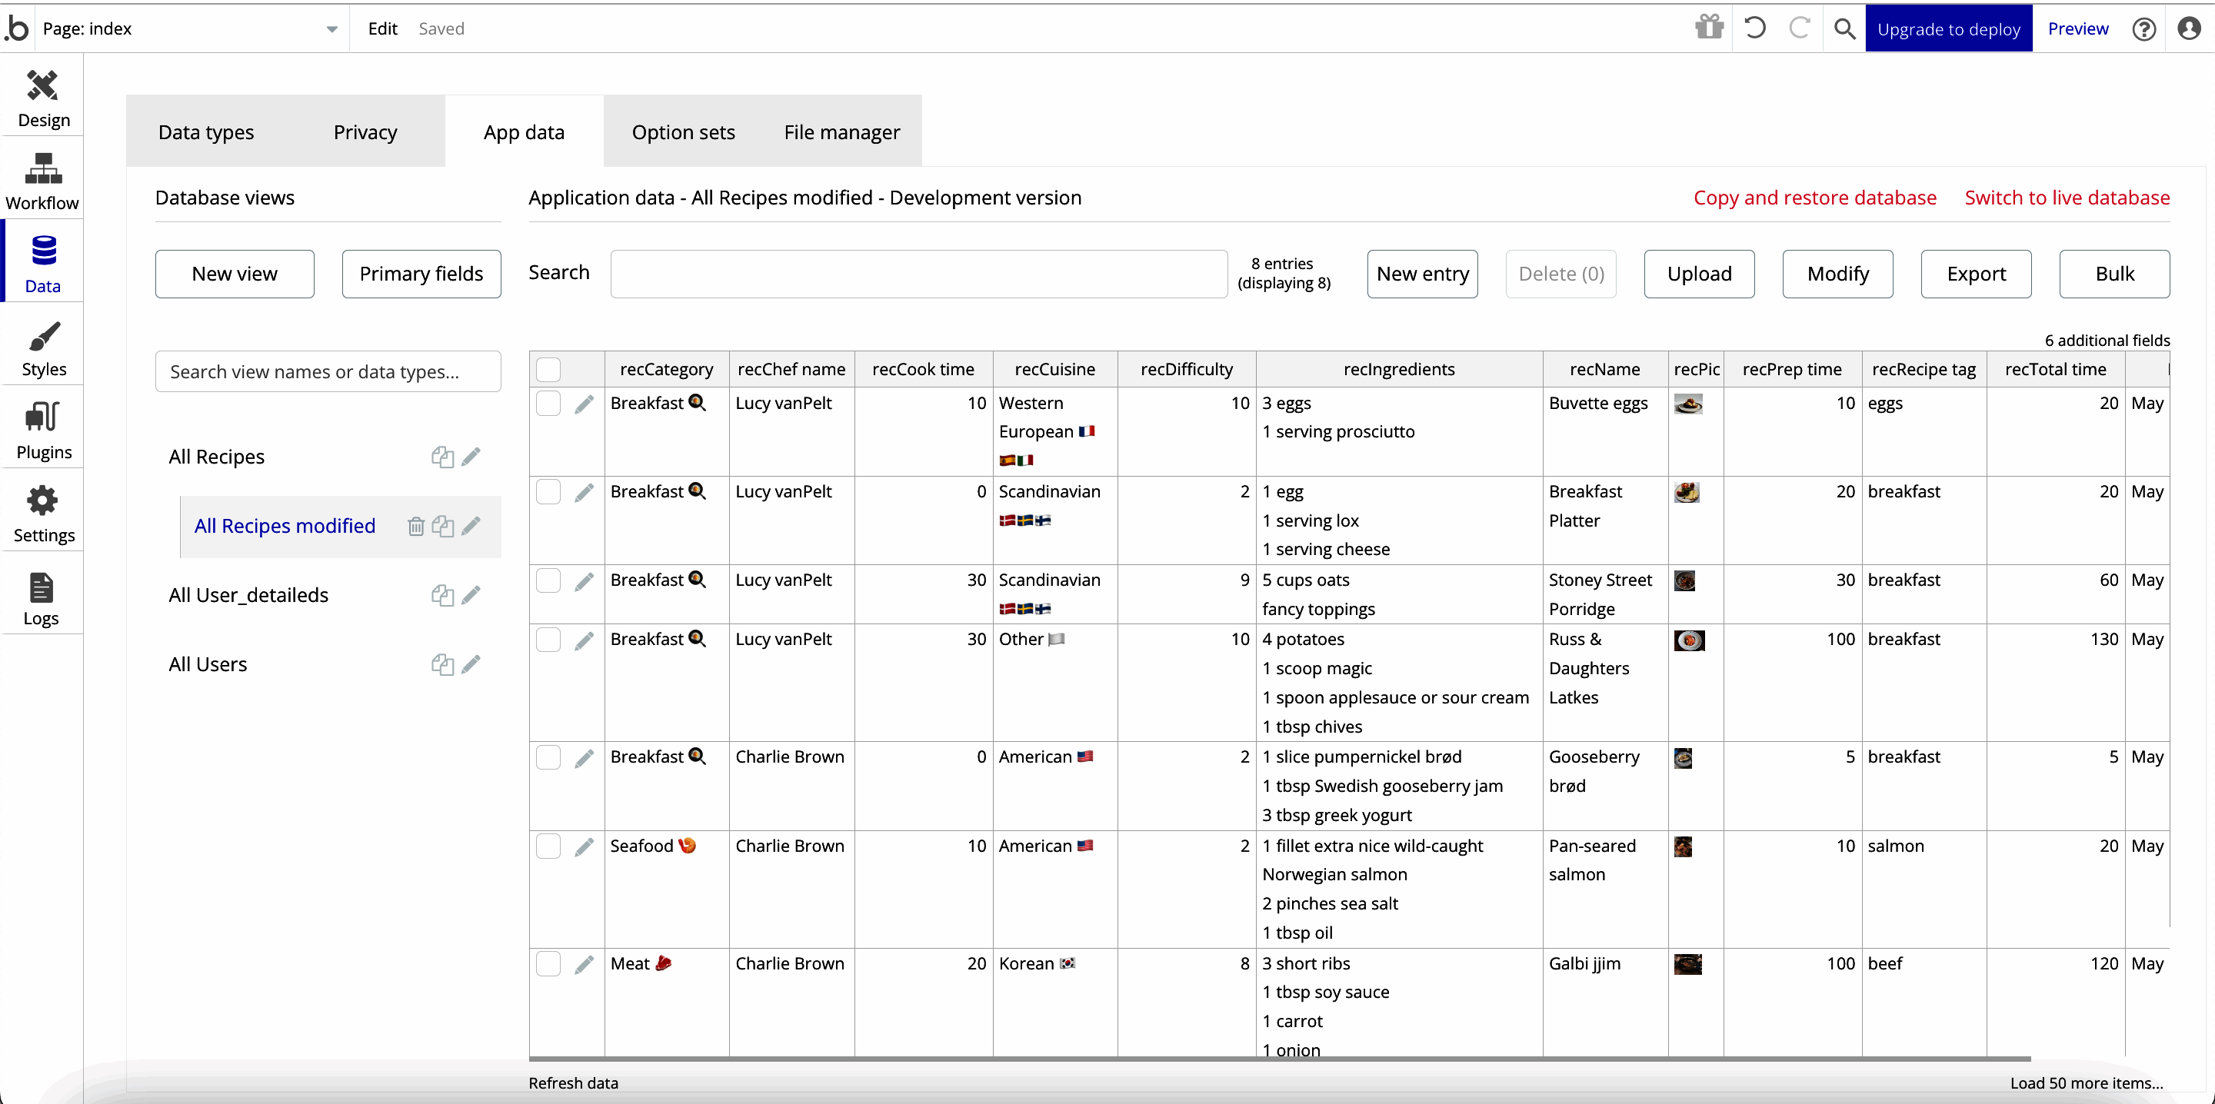Switch to the Option sets tab
This screenshot has width=2215, height=1104.
tap(683, 131)
